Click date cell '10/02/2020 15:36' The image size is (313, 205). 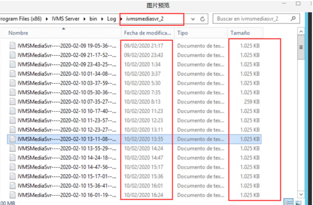tap(144, 176)
